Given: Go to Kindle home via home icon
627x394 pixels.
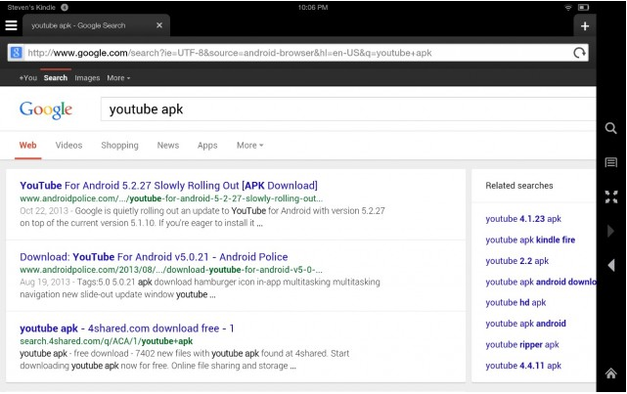Looking at the screenshot, I should pos(610,373).
